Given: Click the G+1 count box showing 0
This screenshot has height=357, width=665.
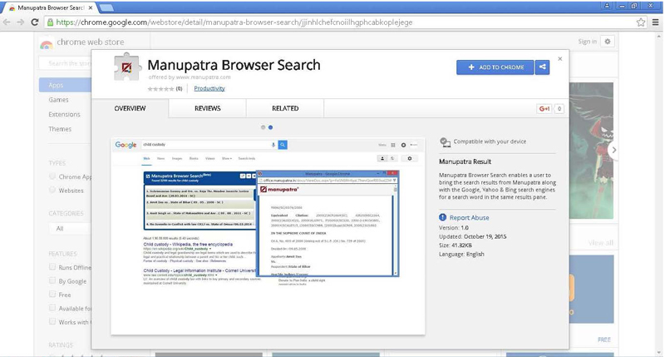Looking at the screenshot, I should coord(559,109).
